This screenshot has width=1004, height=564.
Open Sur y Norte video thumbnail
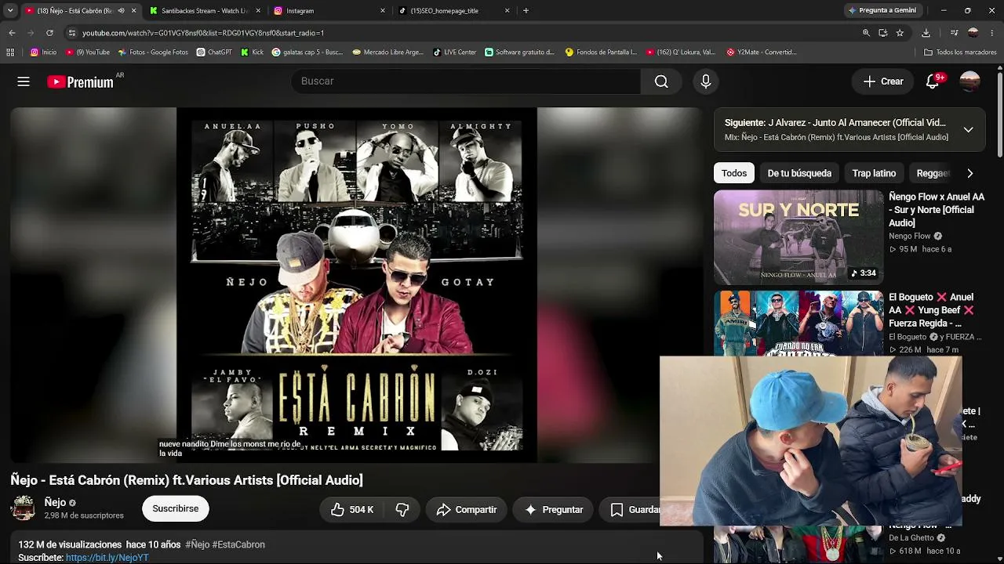(x=798, y=237)
